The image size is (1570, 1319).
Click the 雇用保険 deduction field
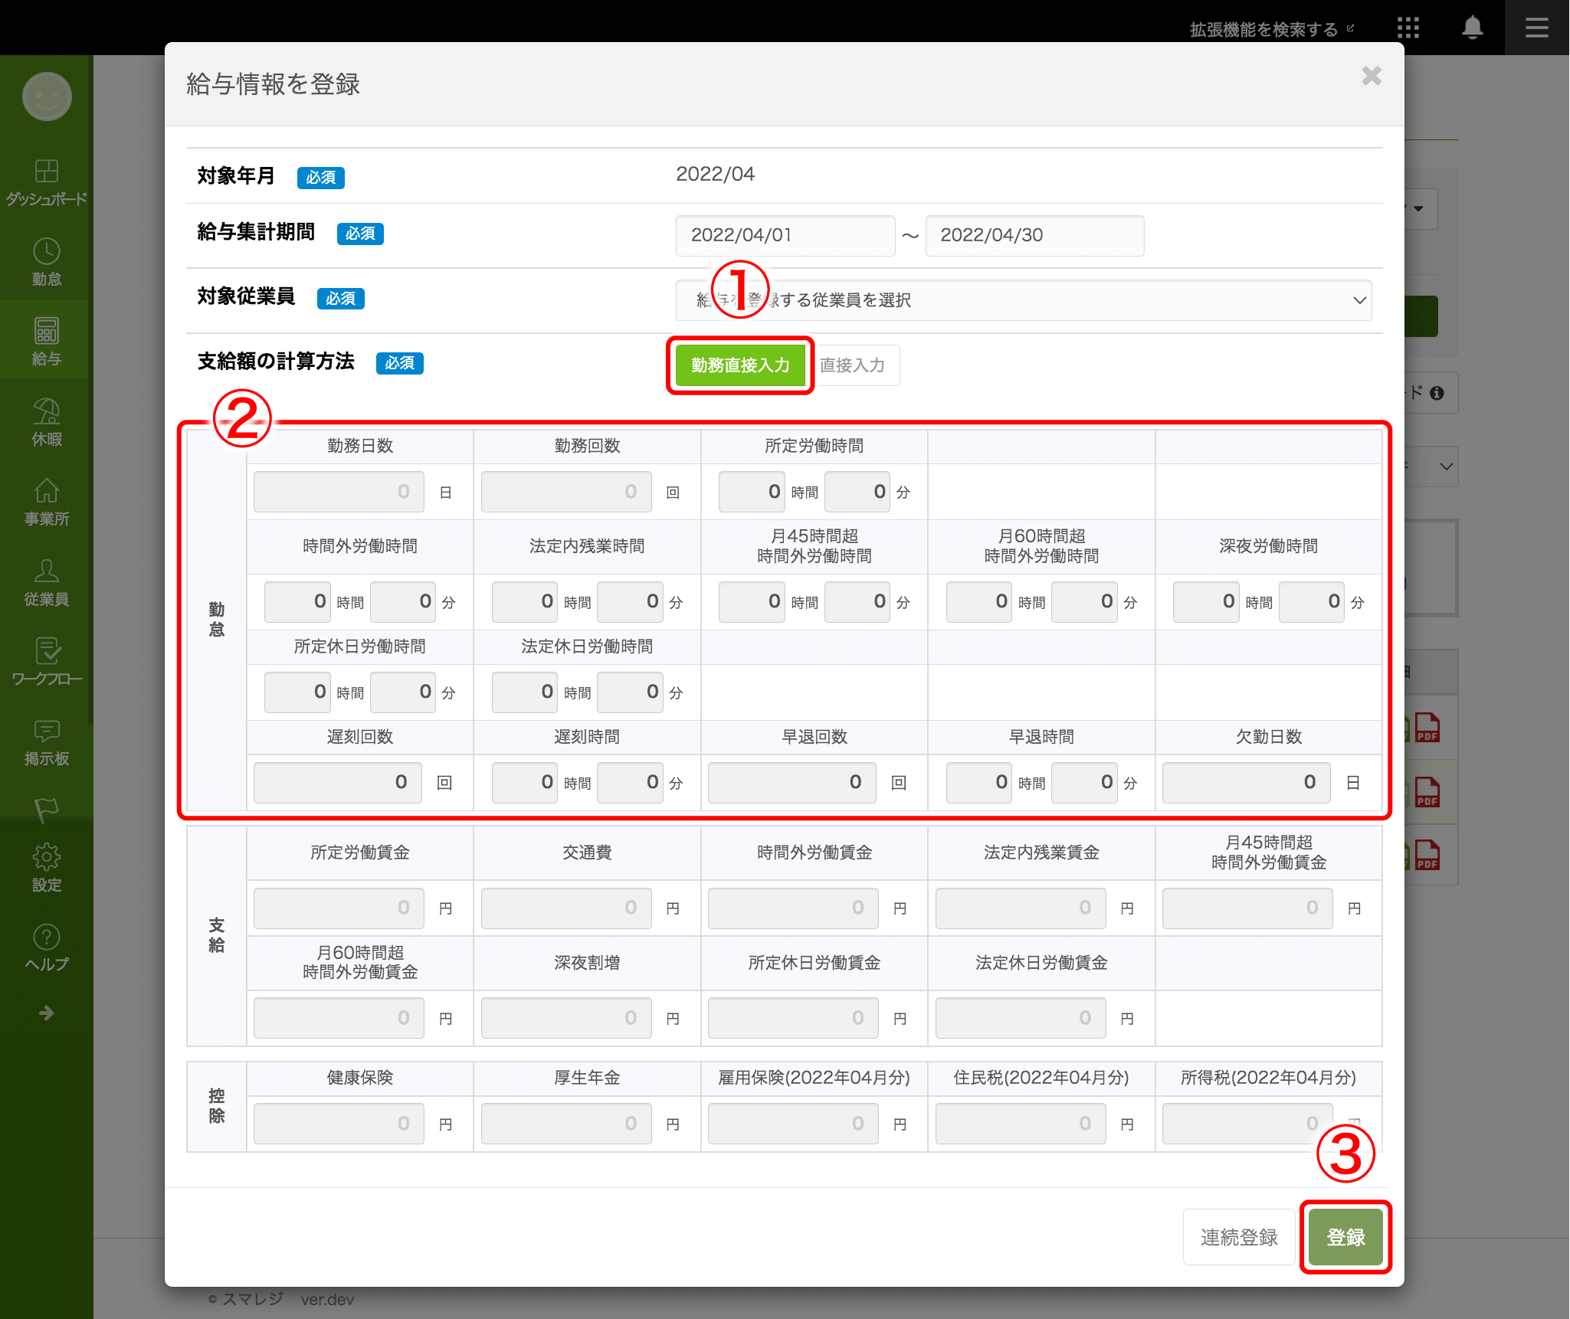pyautogui.click(x=793, y=1124)
